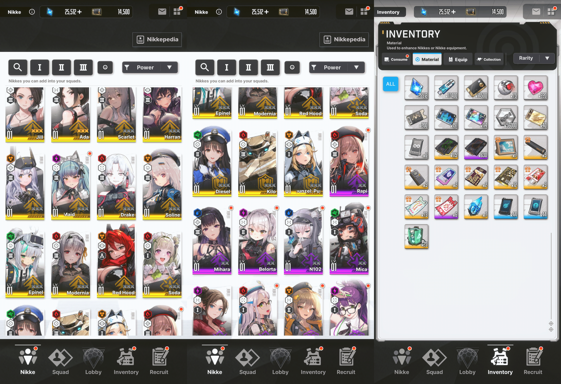This screenshot has height=384, width=561.
Task: Open Recruit in the rightmost bottom navigation
Action: 533,361
